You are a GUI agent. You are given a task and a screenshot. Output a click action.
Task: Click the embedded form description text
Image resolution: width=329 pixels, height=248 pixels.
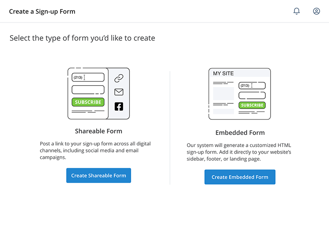pyautogui.click(x=240, y=151)
